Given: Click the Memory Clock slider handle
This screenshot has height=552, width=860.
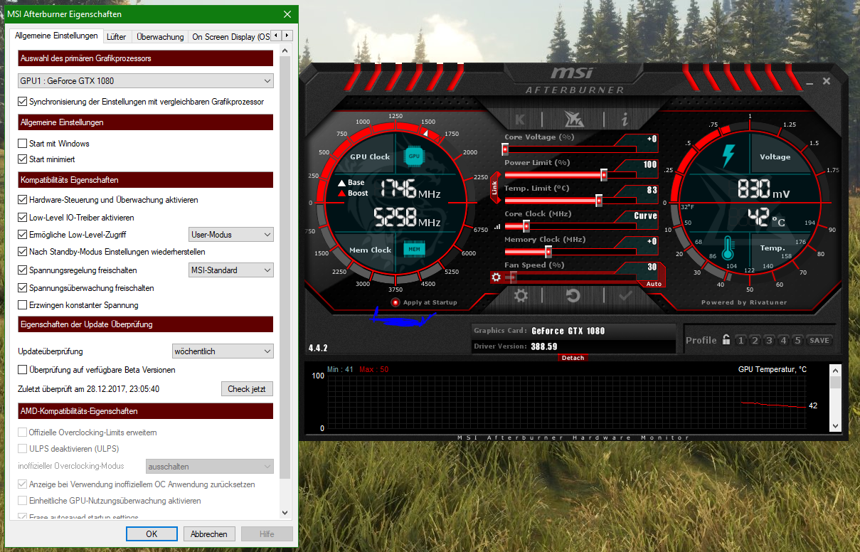Looking at the screenshot, I should [x=548, y=252].
